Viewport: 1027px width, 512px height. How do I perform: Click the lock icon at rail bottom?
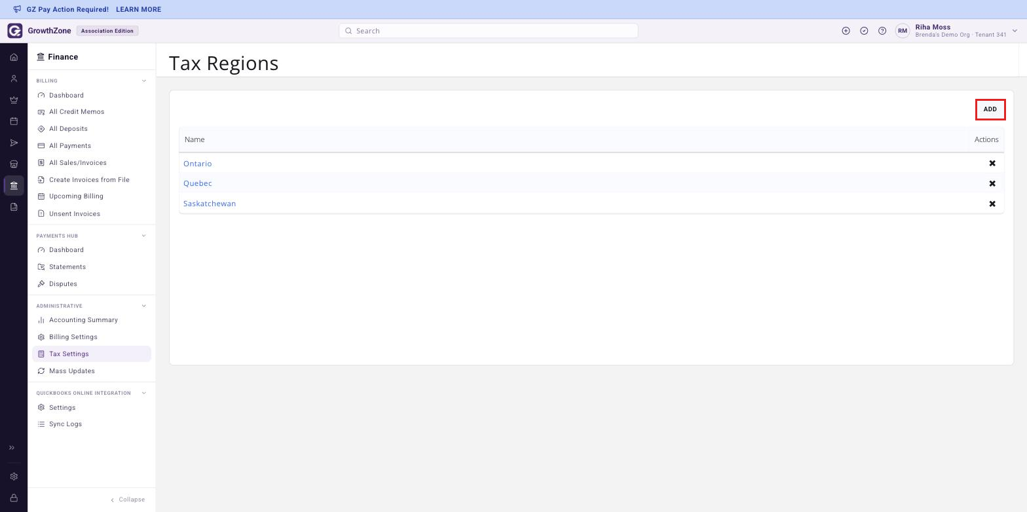click(14, 498)
